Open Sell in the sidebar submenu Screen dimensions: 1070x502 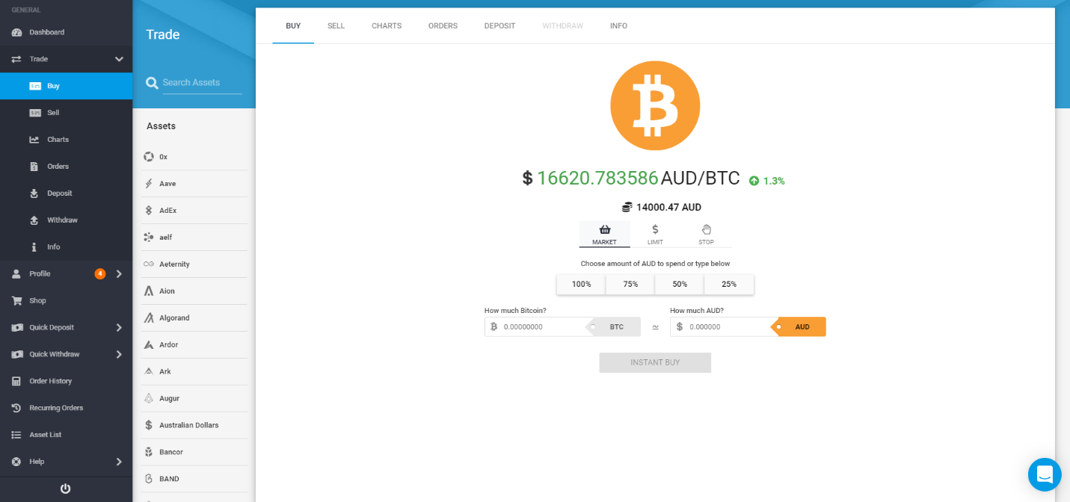66,113
